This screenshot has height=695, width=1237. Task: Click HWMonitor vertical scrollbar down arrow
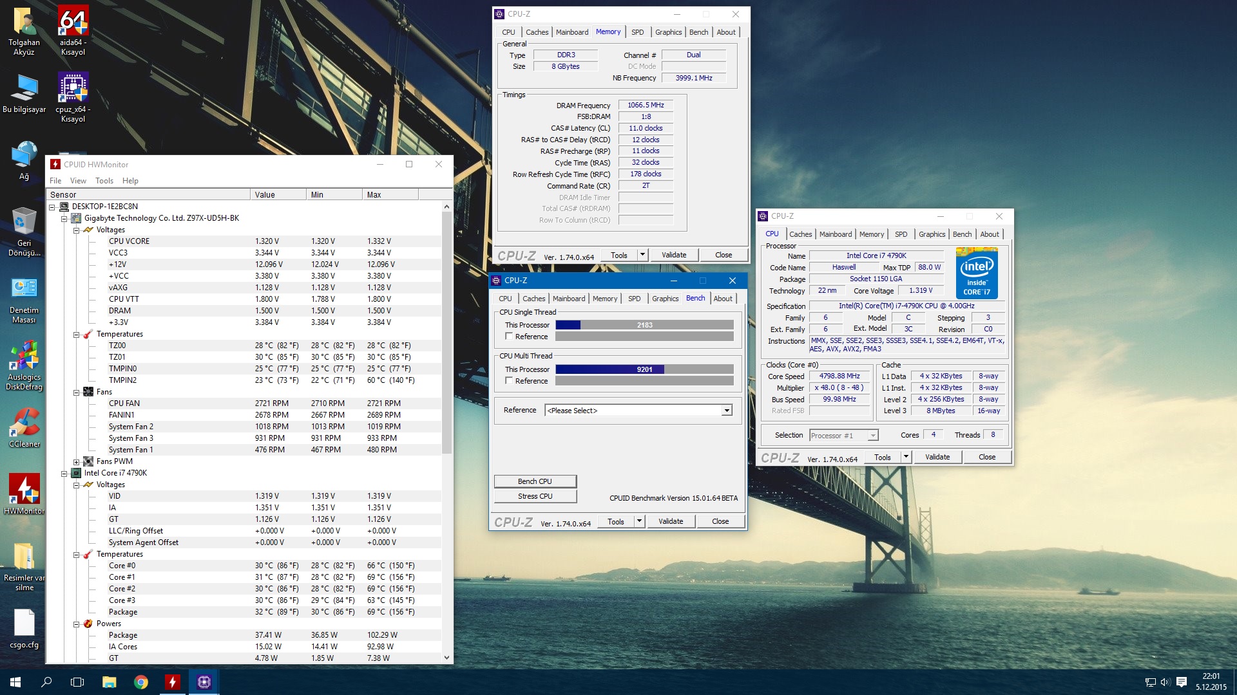click(x=446, y=658)
